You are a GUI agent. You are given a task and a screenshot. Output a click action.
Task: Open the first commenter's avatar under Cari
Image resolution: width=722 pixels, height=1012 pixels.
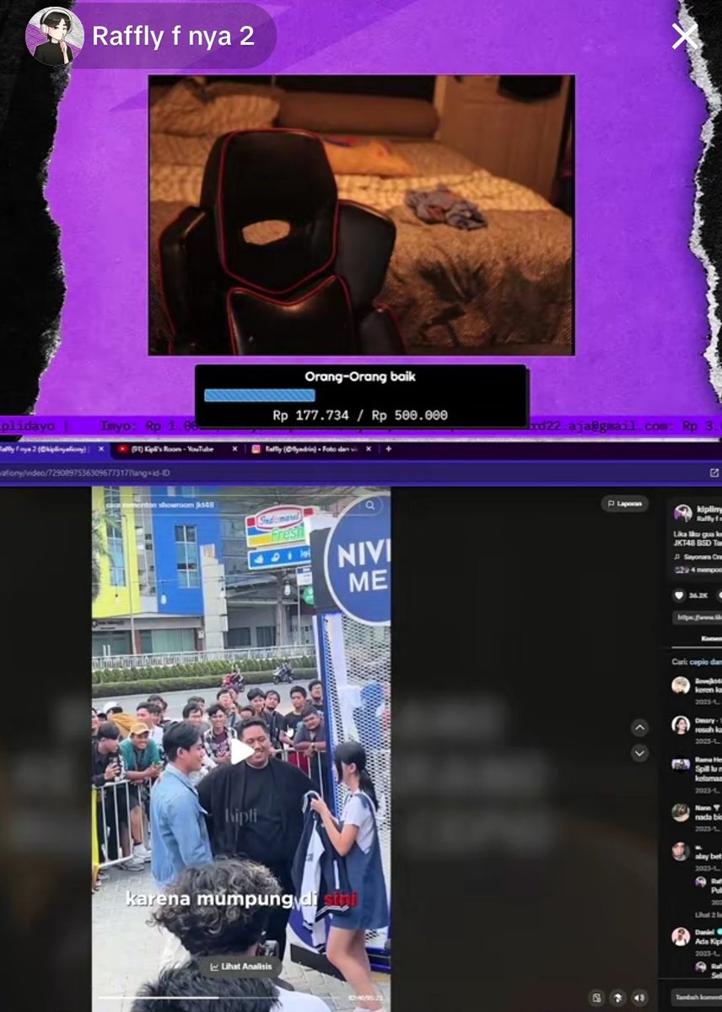click(681, 686)
